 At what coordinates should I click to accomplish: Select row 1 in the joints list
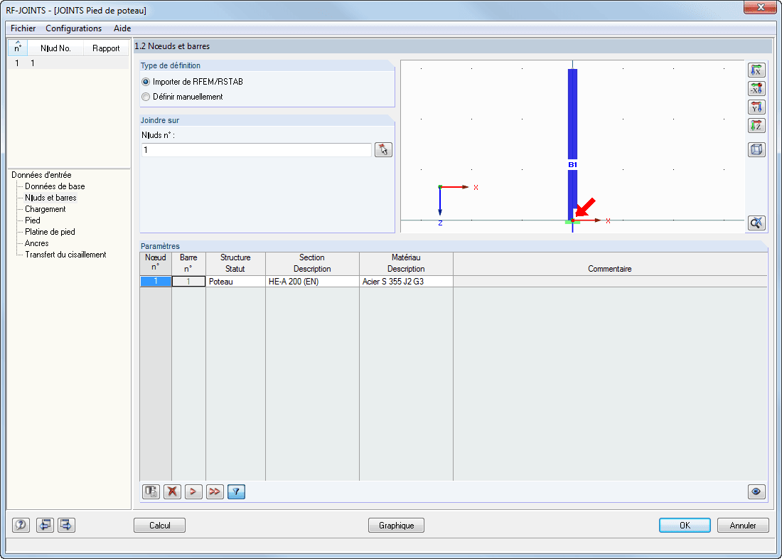[68, 63]
